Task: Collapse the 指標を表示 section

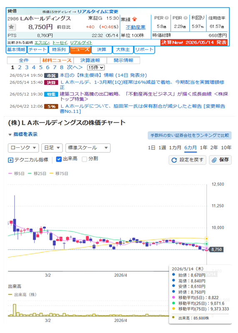Action: tap(23, 134)
